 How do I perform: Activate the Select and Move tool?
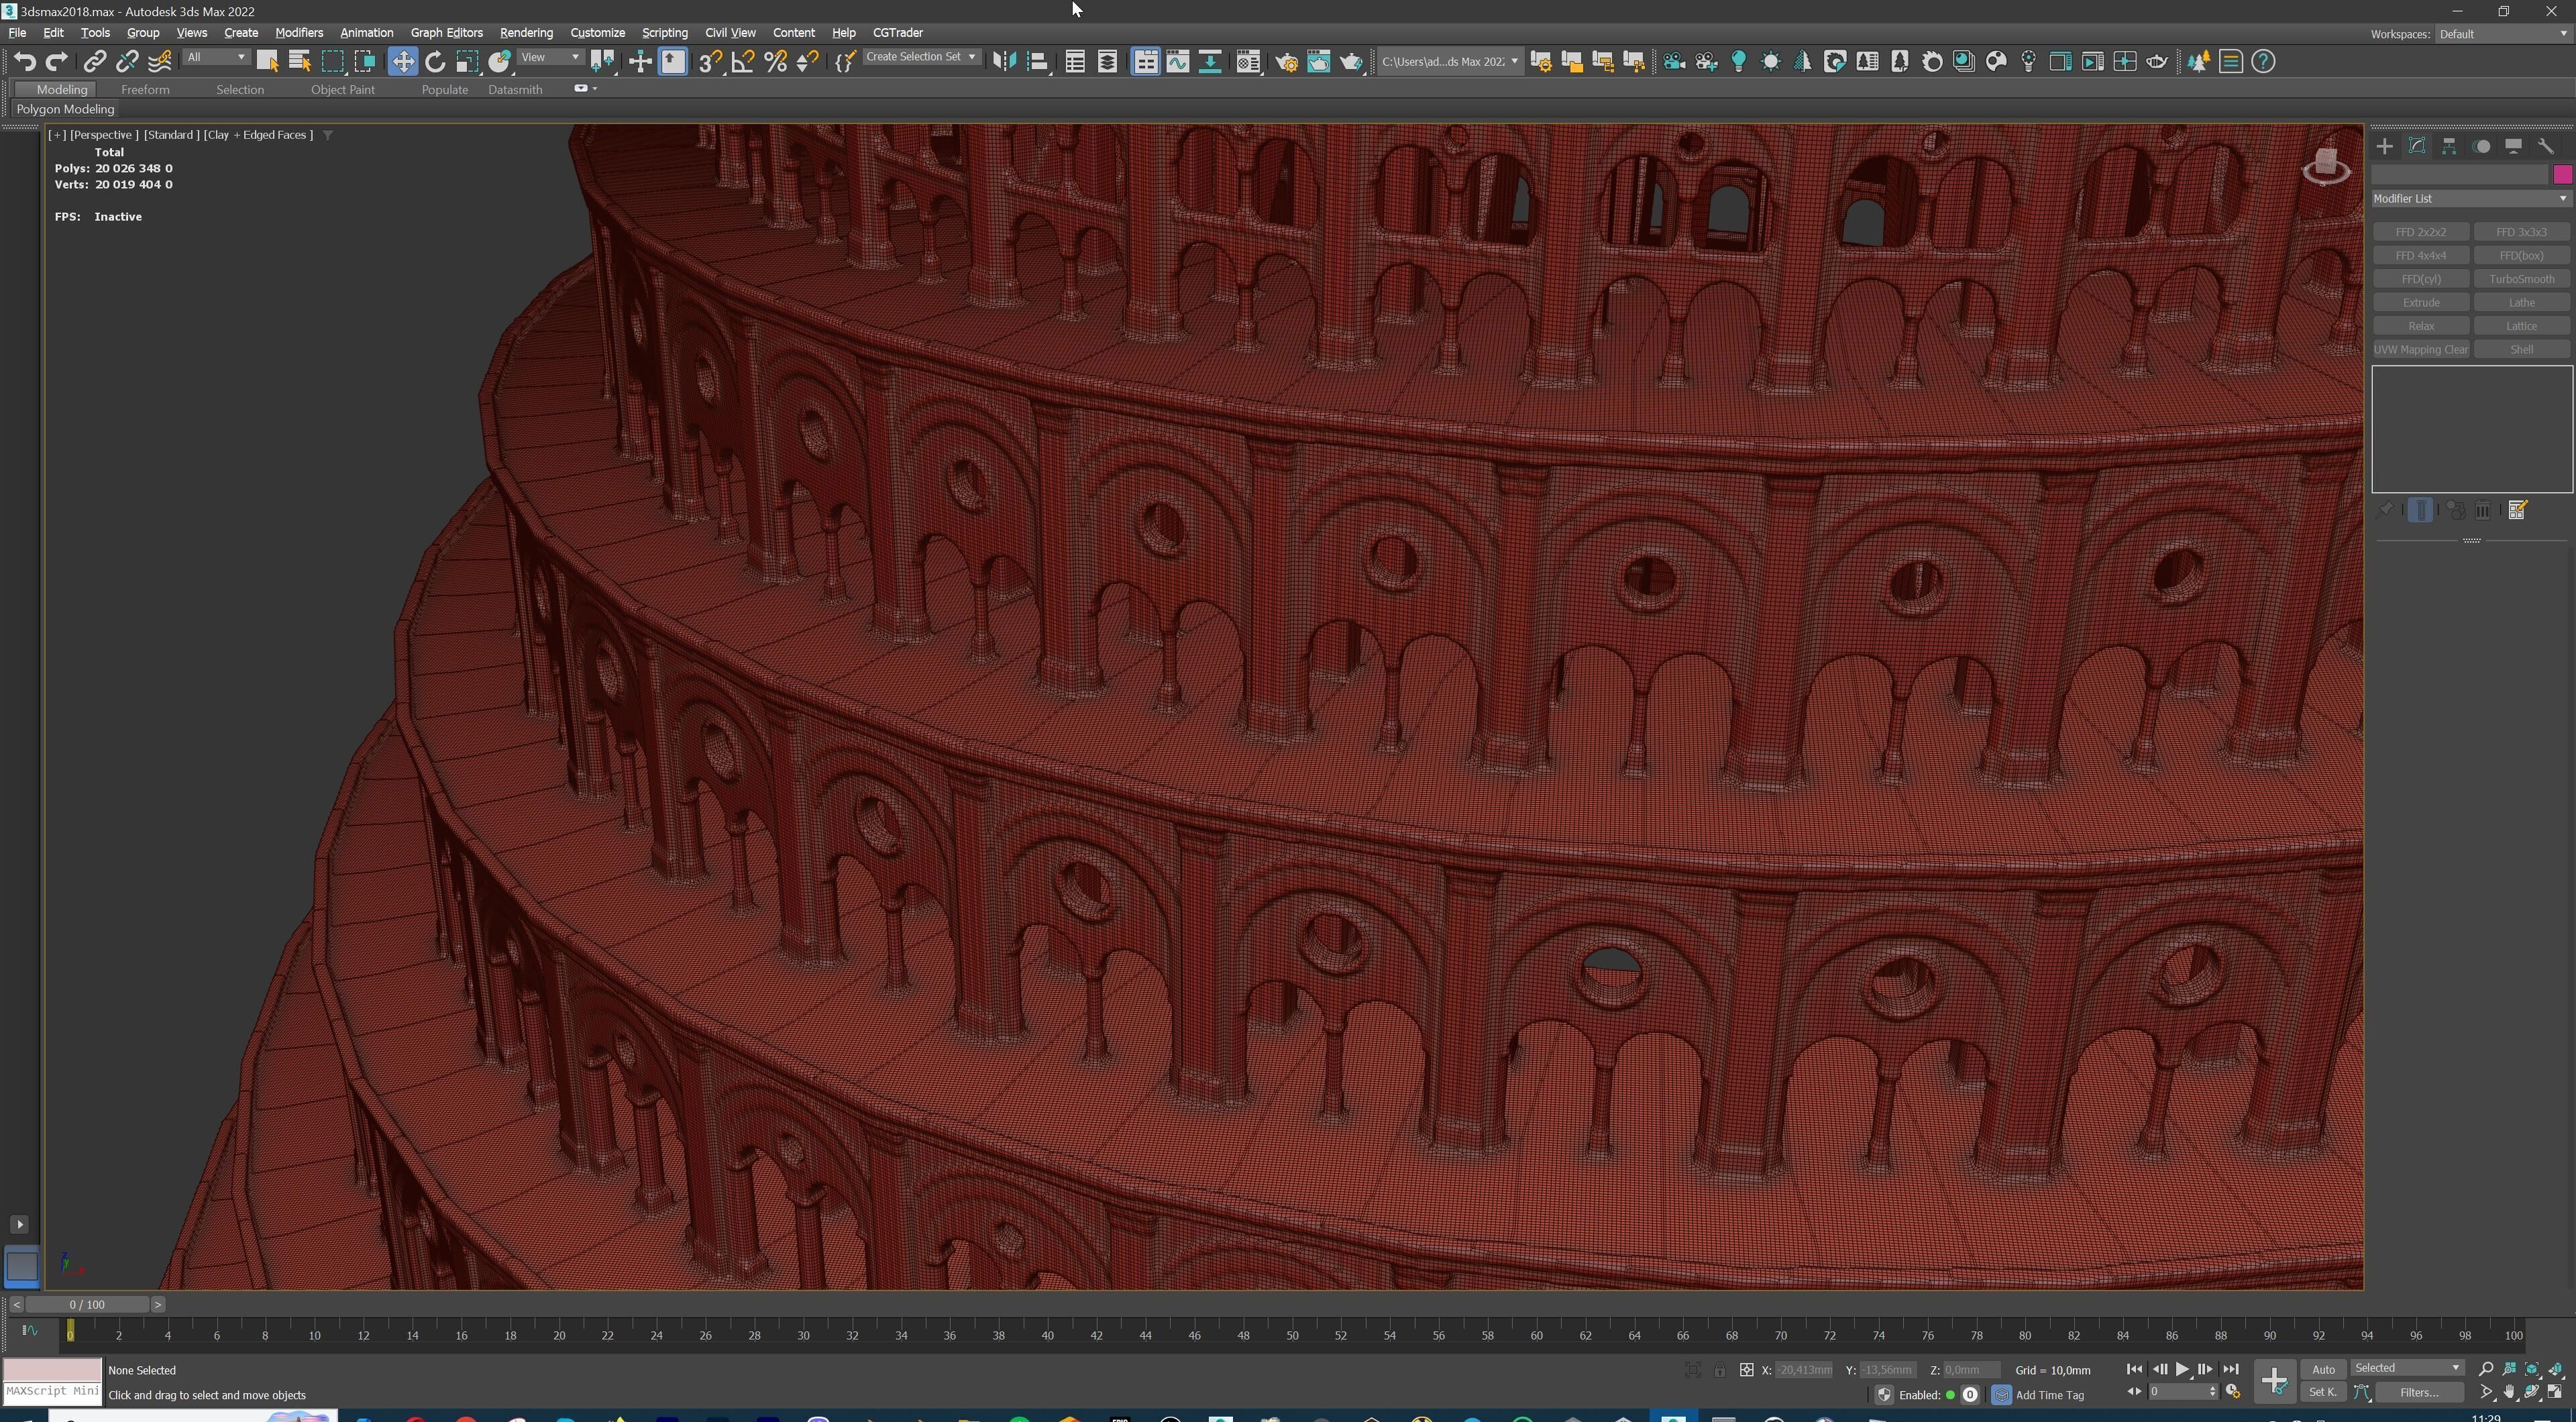[x=402, y=62]
